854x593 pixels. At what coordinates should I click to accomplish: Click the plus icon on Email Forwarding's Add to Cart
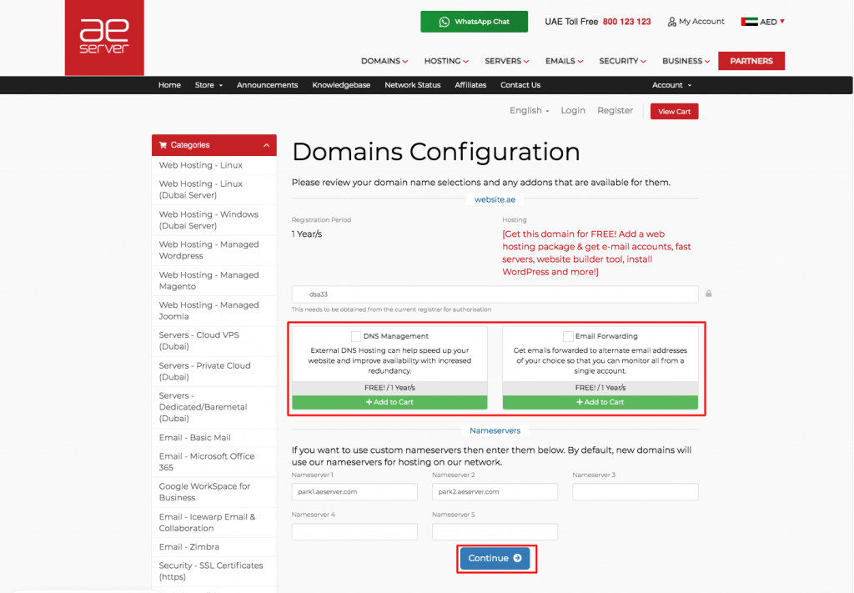point(578,402)
